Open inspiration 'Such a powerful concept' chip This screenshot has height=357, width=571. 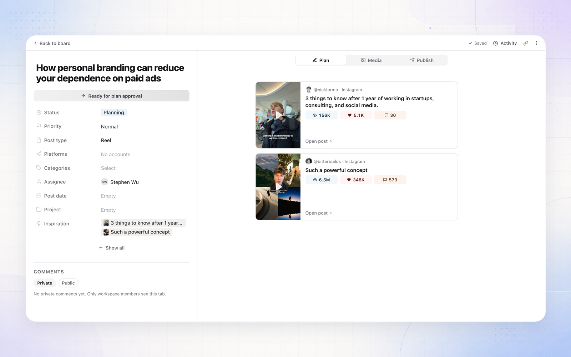click(x=137, y=232)
